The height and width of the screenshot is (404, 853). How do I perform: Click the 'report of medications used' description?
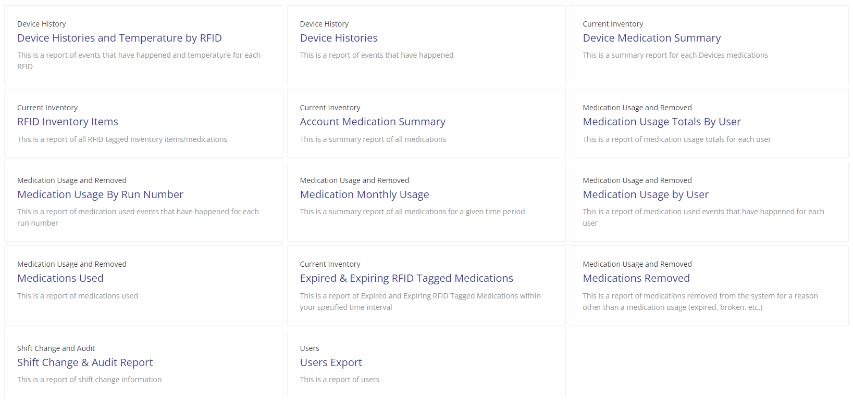point(78,296)
